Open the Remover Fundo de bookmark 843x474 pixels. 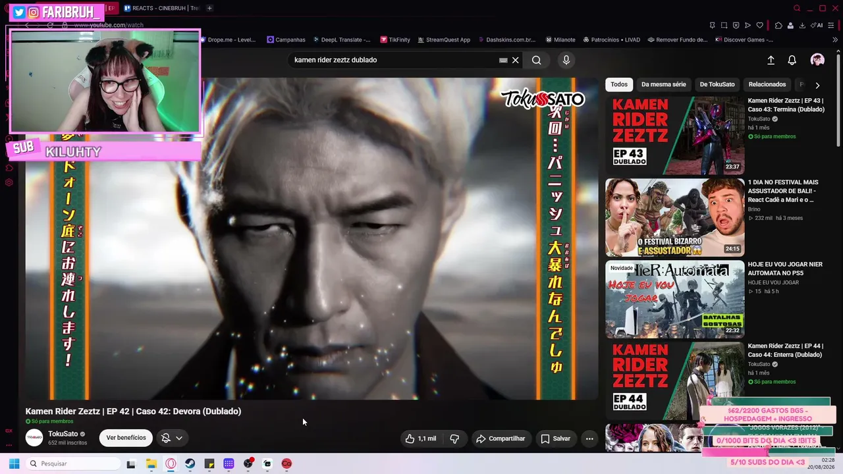[x=677, y=39]
